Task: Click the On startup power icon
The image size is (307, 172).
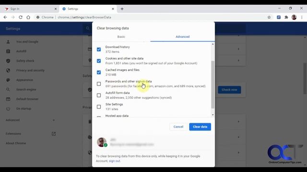Action: pos(8,108)
